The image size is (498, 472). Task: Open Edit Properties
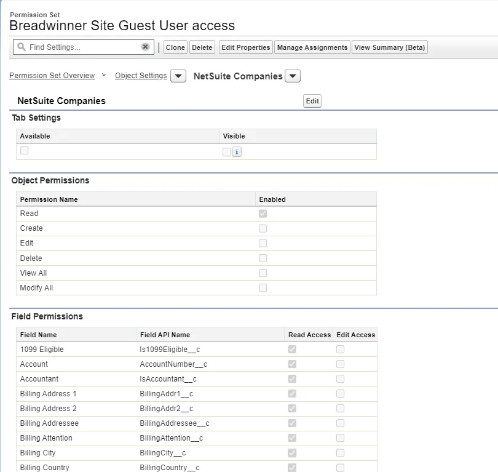point(245,47)
